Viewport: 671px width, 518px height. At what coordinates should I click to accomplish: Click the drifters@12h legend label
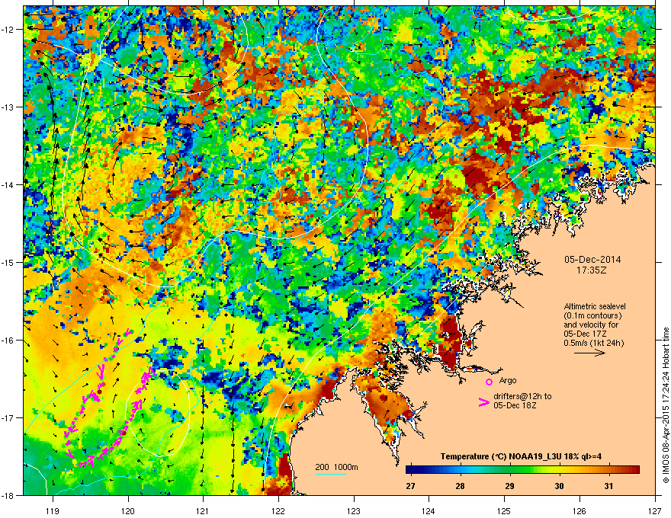pyautogui.click(x=522, y=396)
